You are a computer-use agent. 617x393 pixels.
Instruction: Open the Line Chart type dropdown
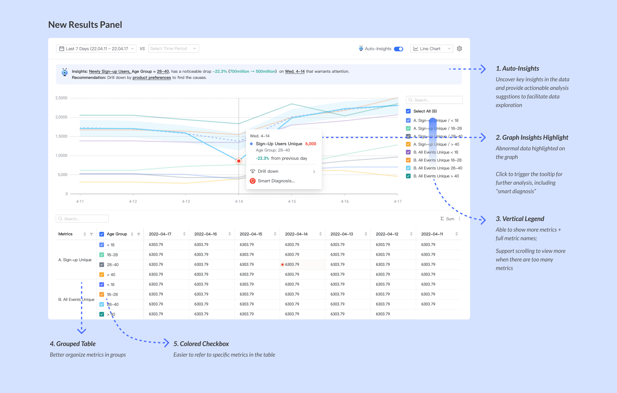click(431, 48)
